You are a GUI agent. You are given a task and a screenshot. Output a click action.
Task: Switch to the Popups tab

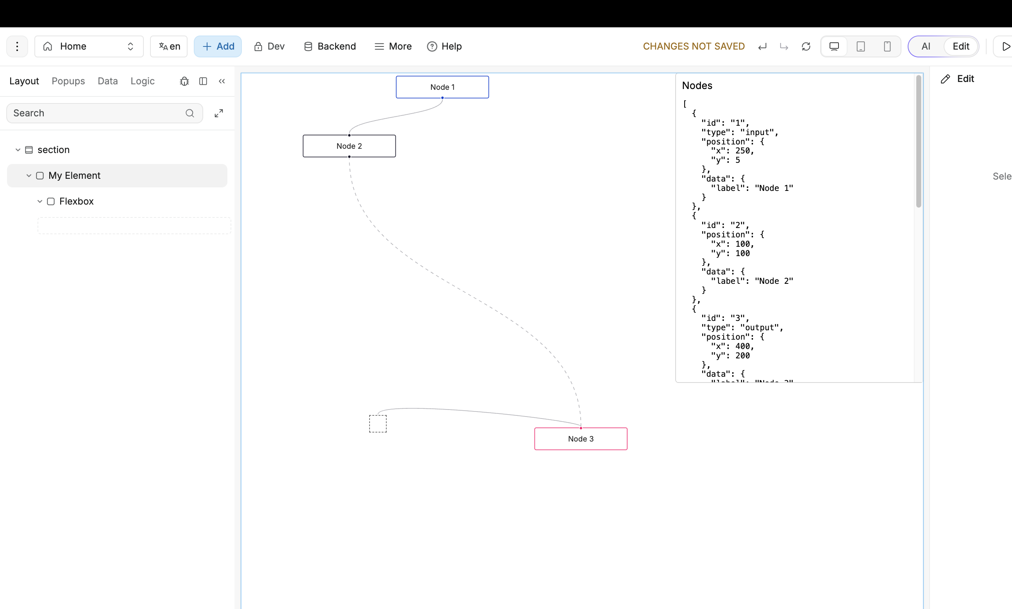click(x=68, y=81)
